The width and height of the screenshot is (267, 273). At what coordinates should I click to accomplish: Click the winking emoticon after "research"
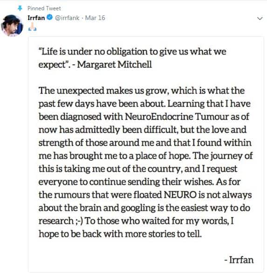click(x=79, y=221)
